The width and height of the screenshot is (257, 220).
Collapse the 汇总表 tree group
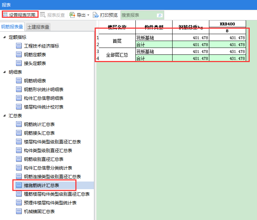[x=5, y=115]
